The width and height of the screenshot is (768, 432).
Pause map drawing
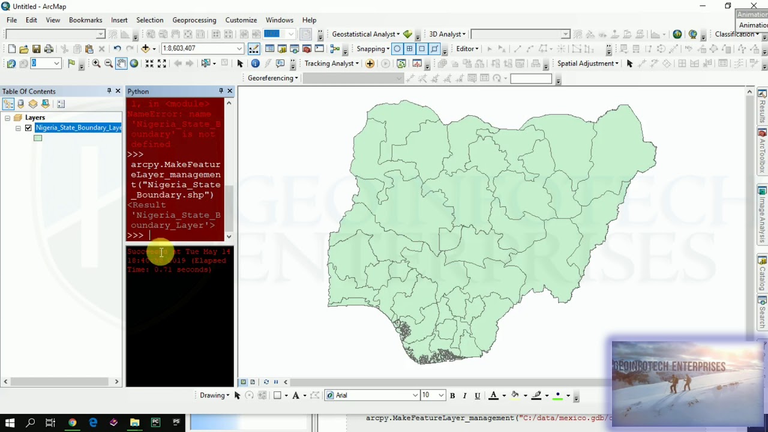[276, 382]
